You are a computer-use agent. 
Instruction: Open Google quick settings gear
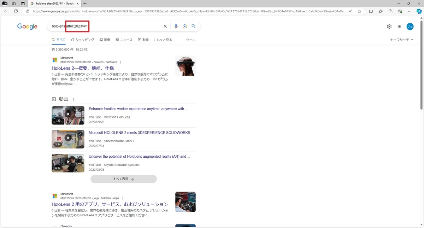click(389, 27)
